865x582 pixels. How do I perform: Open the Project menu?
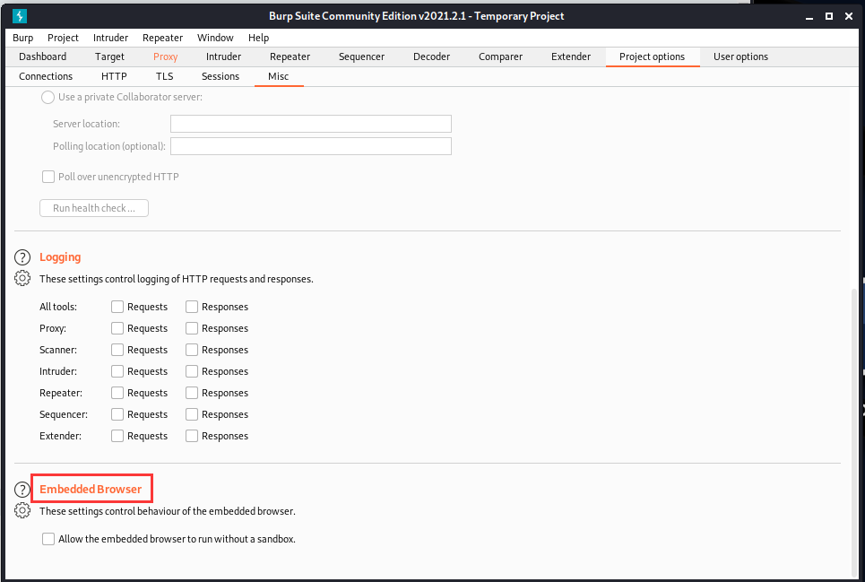63,38
